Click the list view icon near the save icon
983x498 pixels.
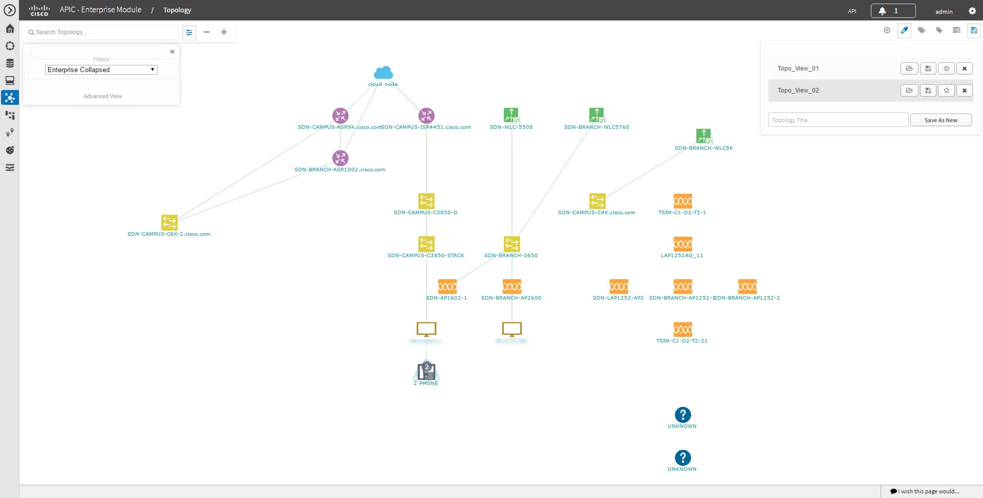pos(956,30)
